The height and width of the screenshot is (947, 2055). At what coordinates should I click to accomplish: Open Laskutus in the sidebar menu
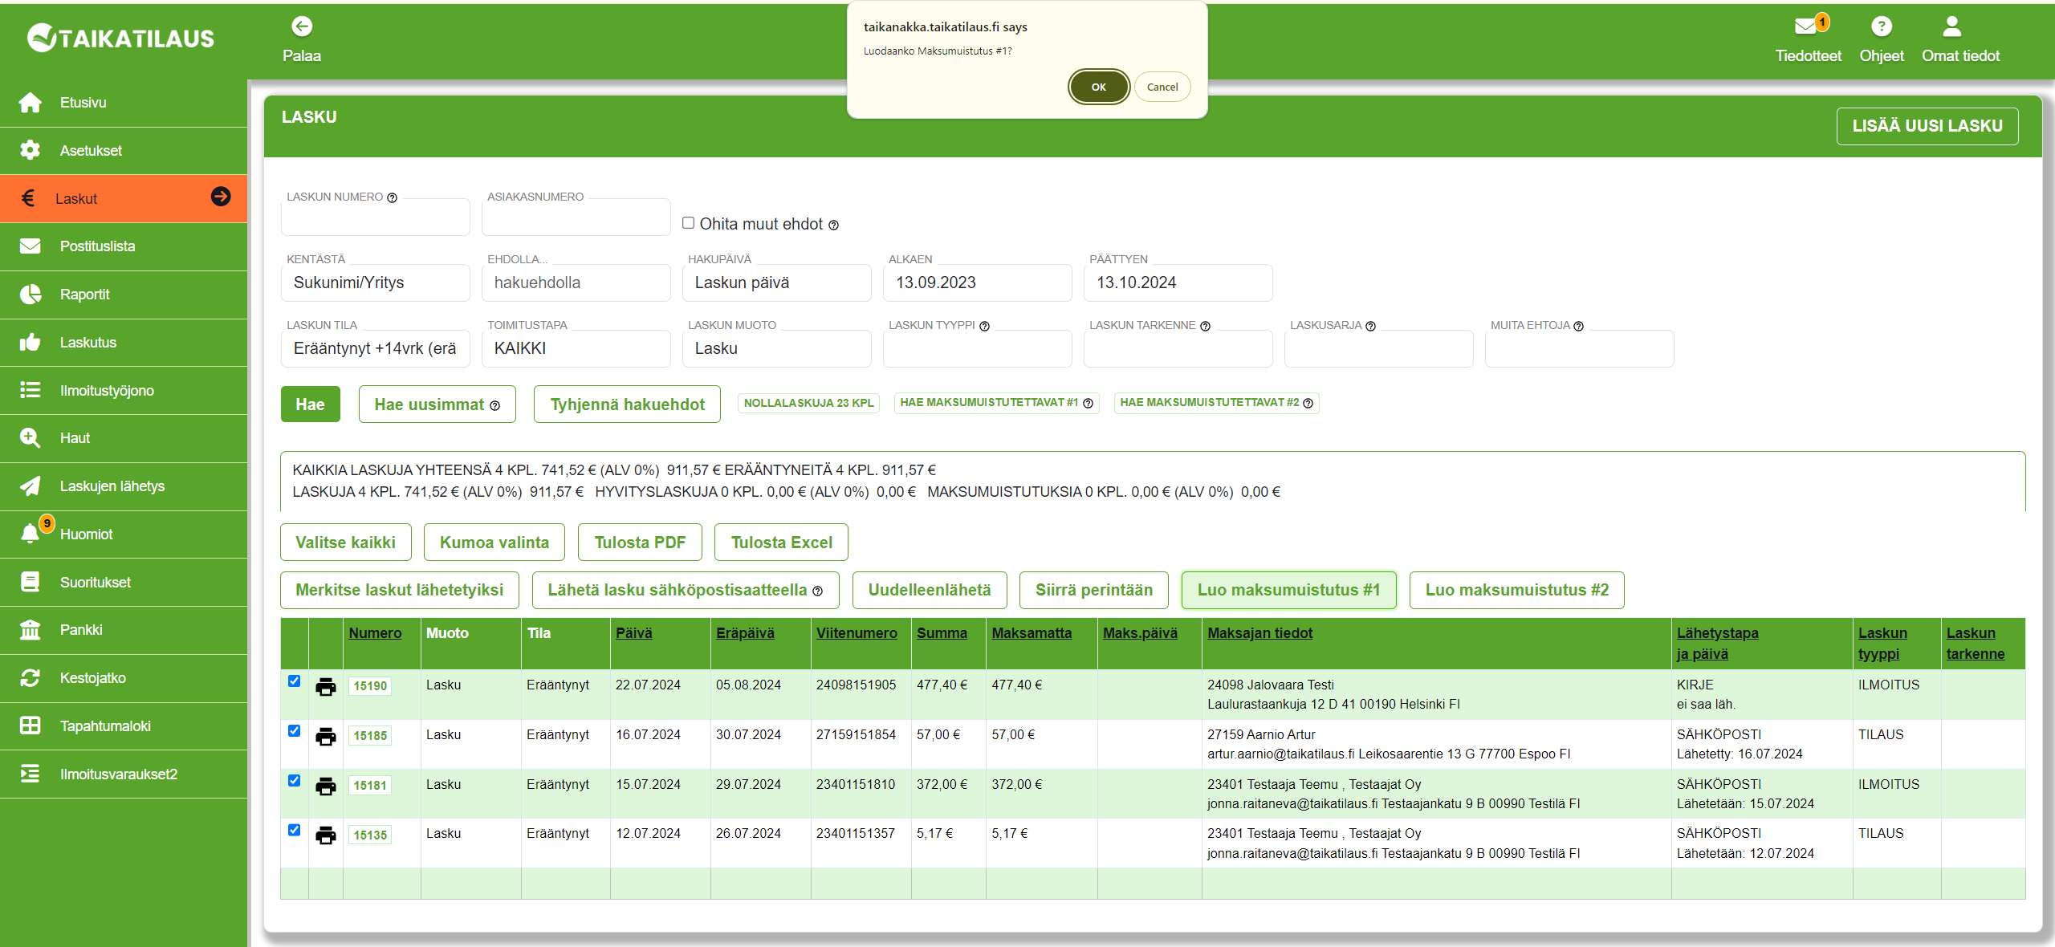click(x=124, y=343)
